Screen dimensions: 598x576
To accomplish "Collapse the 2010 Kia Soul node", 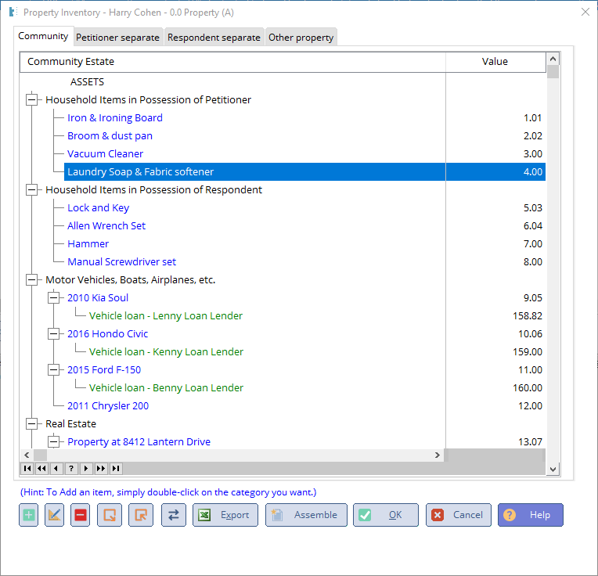I will click(x=54, y=298).
